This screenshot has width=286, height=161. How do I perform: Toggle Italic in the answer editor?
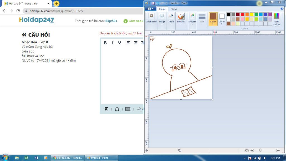pyautogui.click(x=112, y=43)
